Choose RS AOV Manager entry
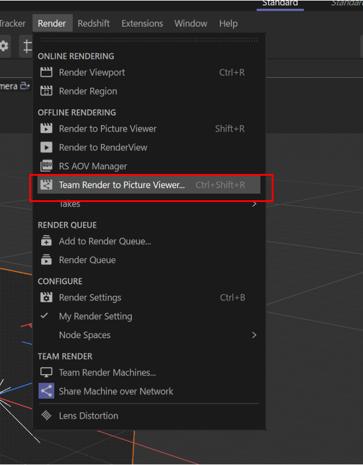The height and width of the screenshot is (465, 363). [149, 166]
